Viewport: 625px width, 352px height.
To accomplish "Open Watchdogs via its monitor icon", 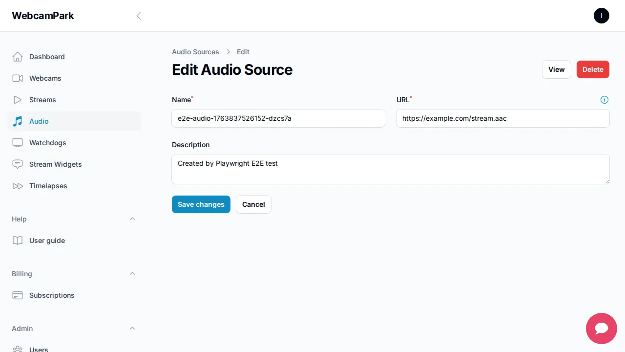I will 18,143.
